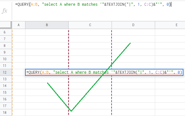This screenshot has height=116, width=185.
Task: Click cell D7
Action: [133, 39]
